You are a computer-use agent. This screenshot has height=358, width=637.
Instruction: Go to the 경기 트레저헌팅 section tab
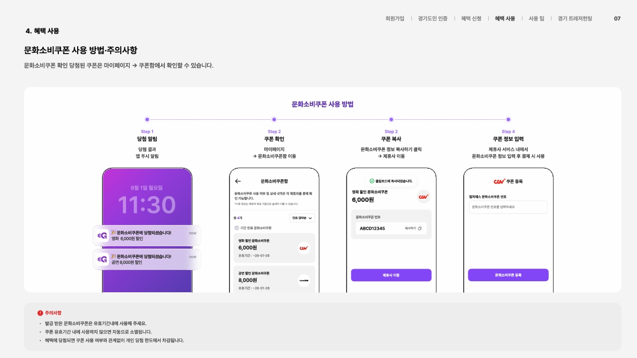[575, 18]
